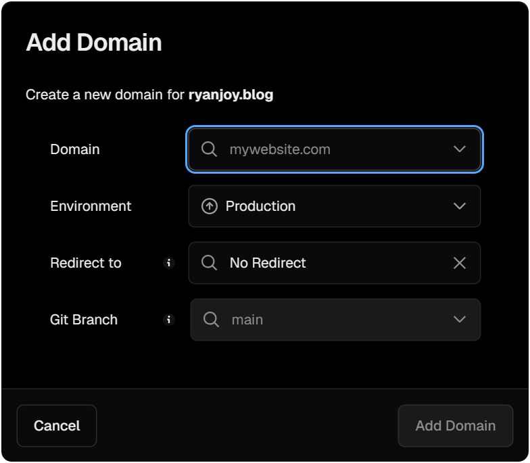The width and height of the screenshot is (530, 463).
Task: Expand the Git Branch dropdown chevron
Action: pos(460,320)
